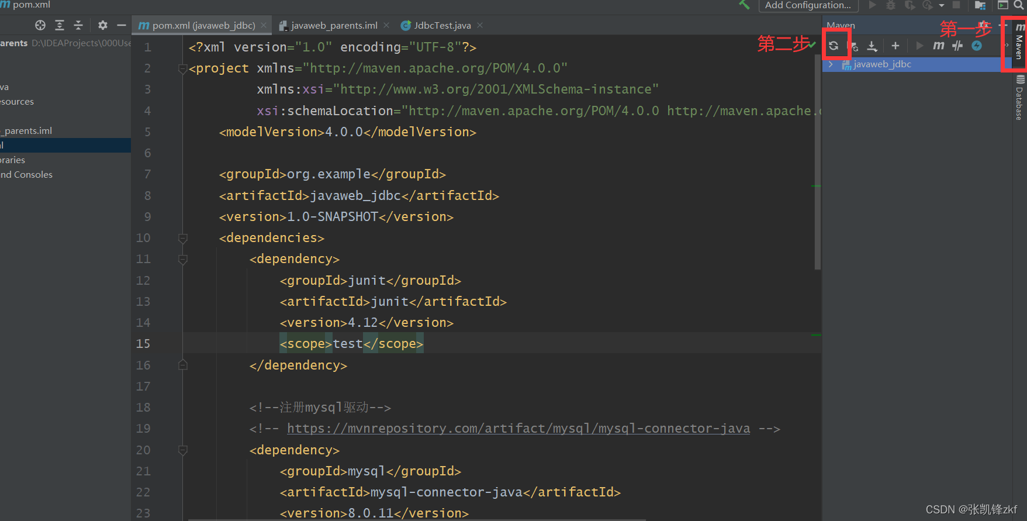Run Maven build play icon

pos(919,46)
